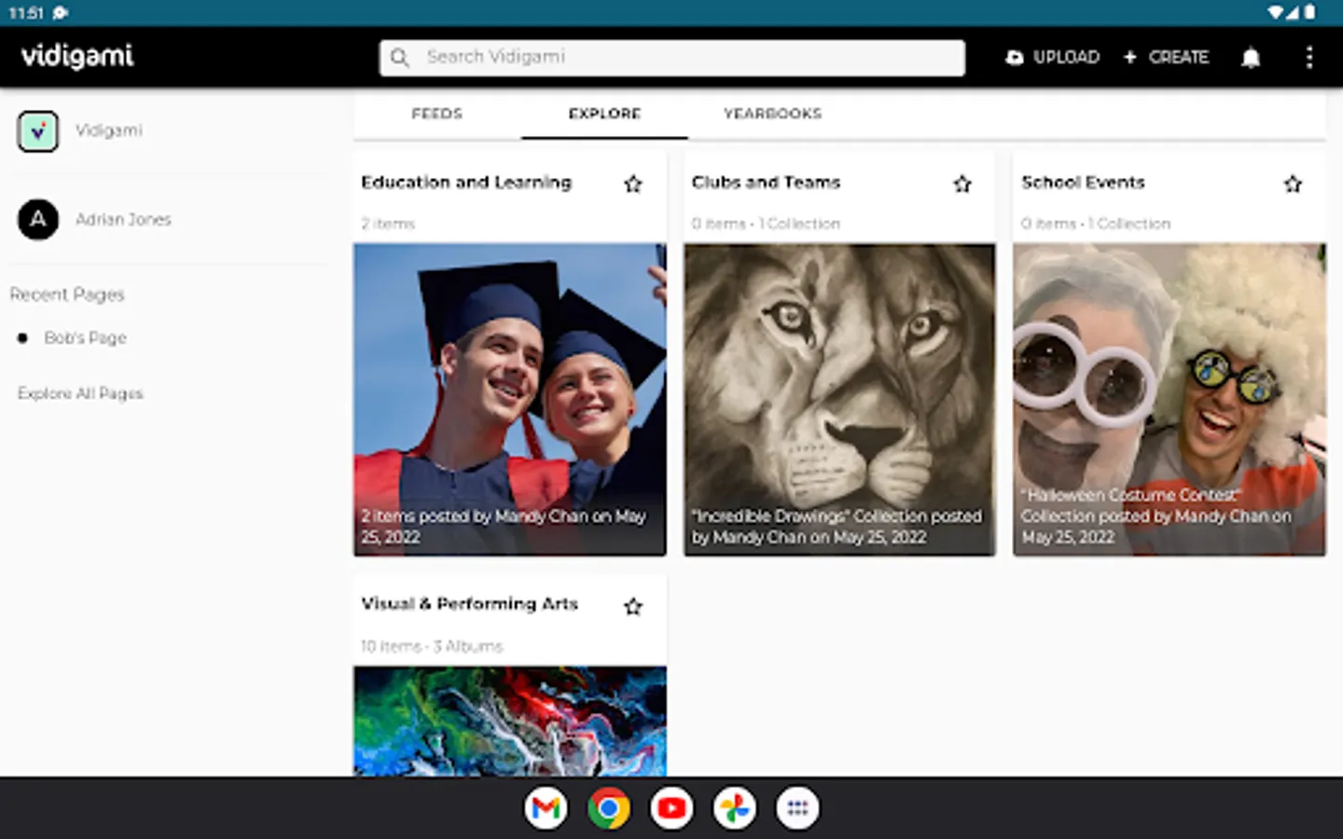
Task: Click the Upload button
Action: coord(1052,58)
